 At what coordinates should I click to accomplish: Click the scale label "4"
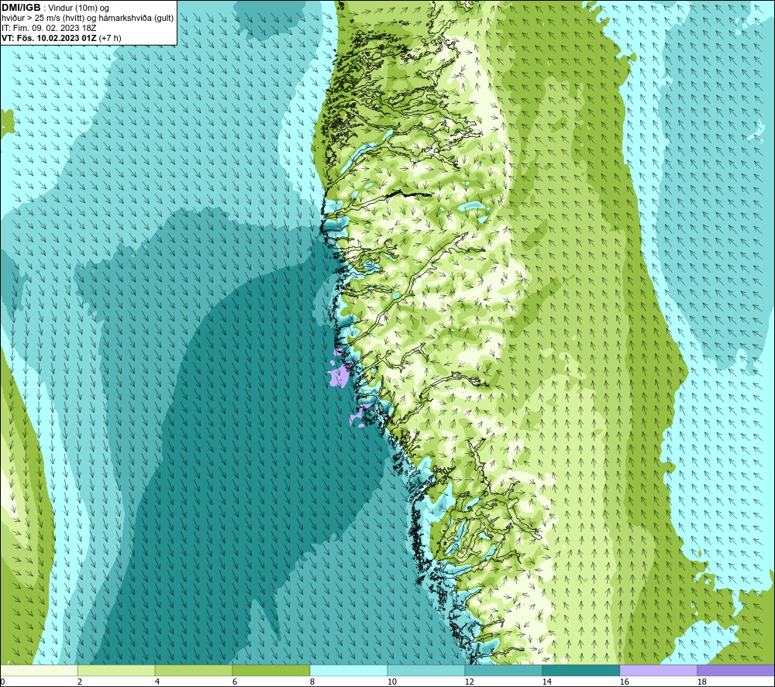pos(157,682)
